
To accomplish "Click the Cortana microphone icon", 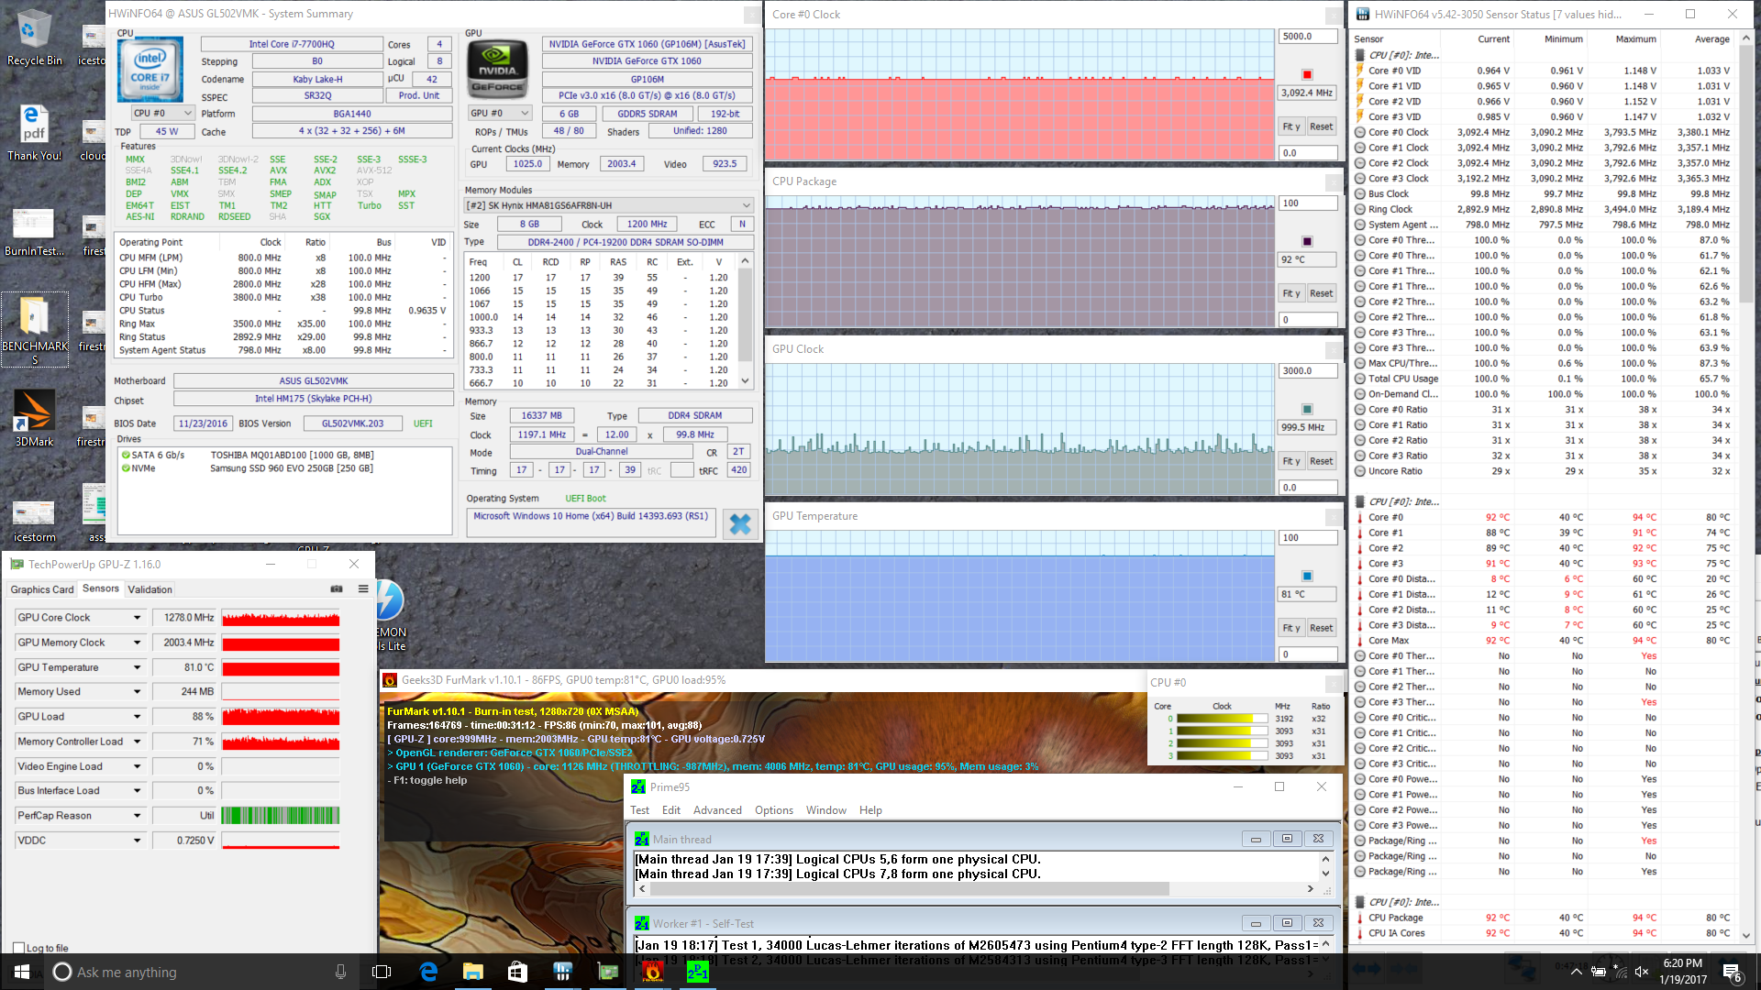I will 340,972.
